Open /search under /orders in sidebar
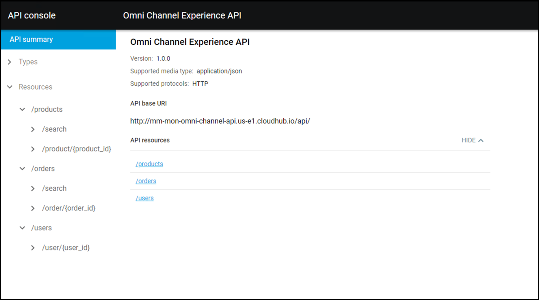The image size is (539, 300). click(54, 188)
